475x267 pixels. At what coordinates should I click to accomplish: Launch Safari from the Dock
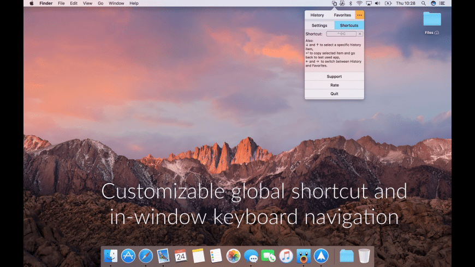point(145,255)
